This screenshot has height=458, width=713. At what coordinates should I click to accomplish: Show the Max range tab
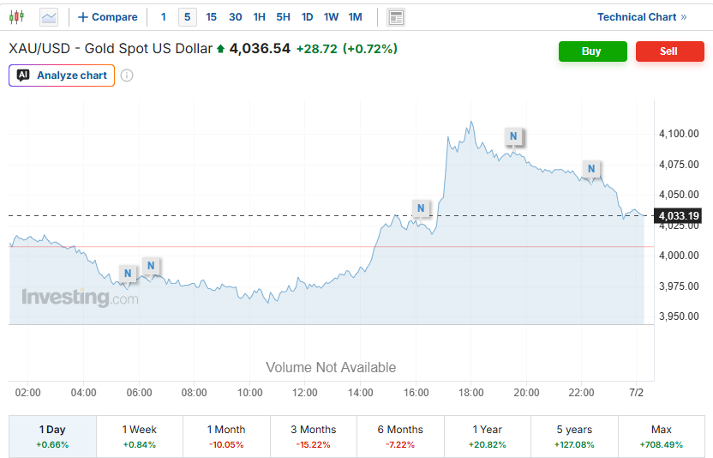pyautogui.click(x=662, y=437)
